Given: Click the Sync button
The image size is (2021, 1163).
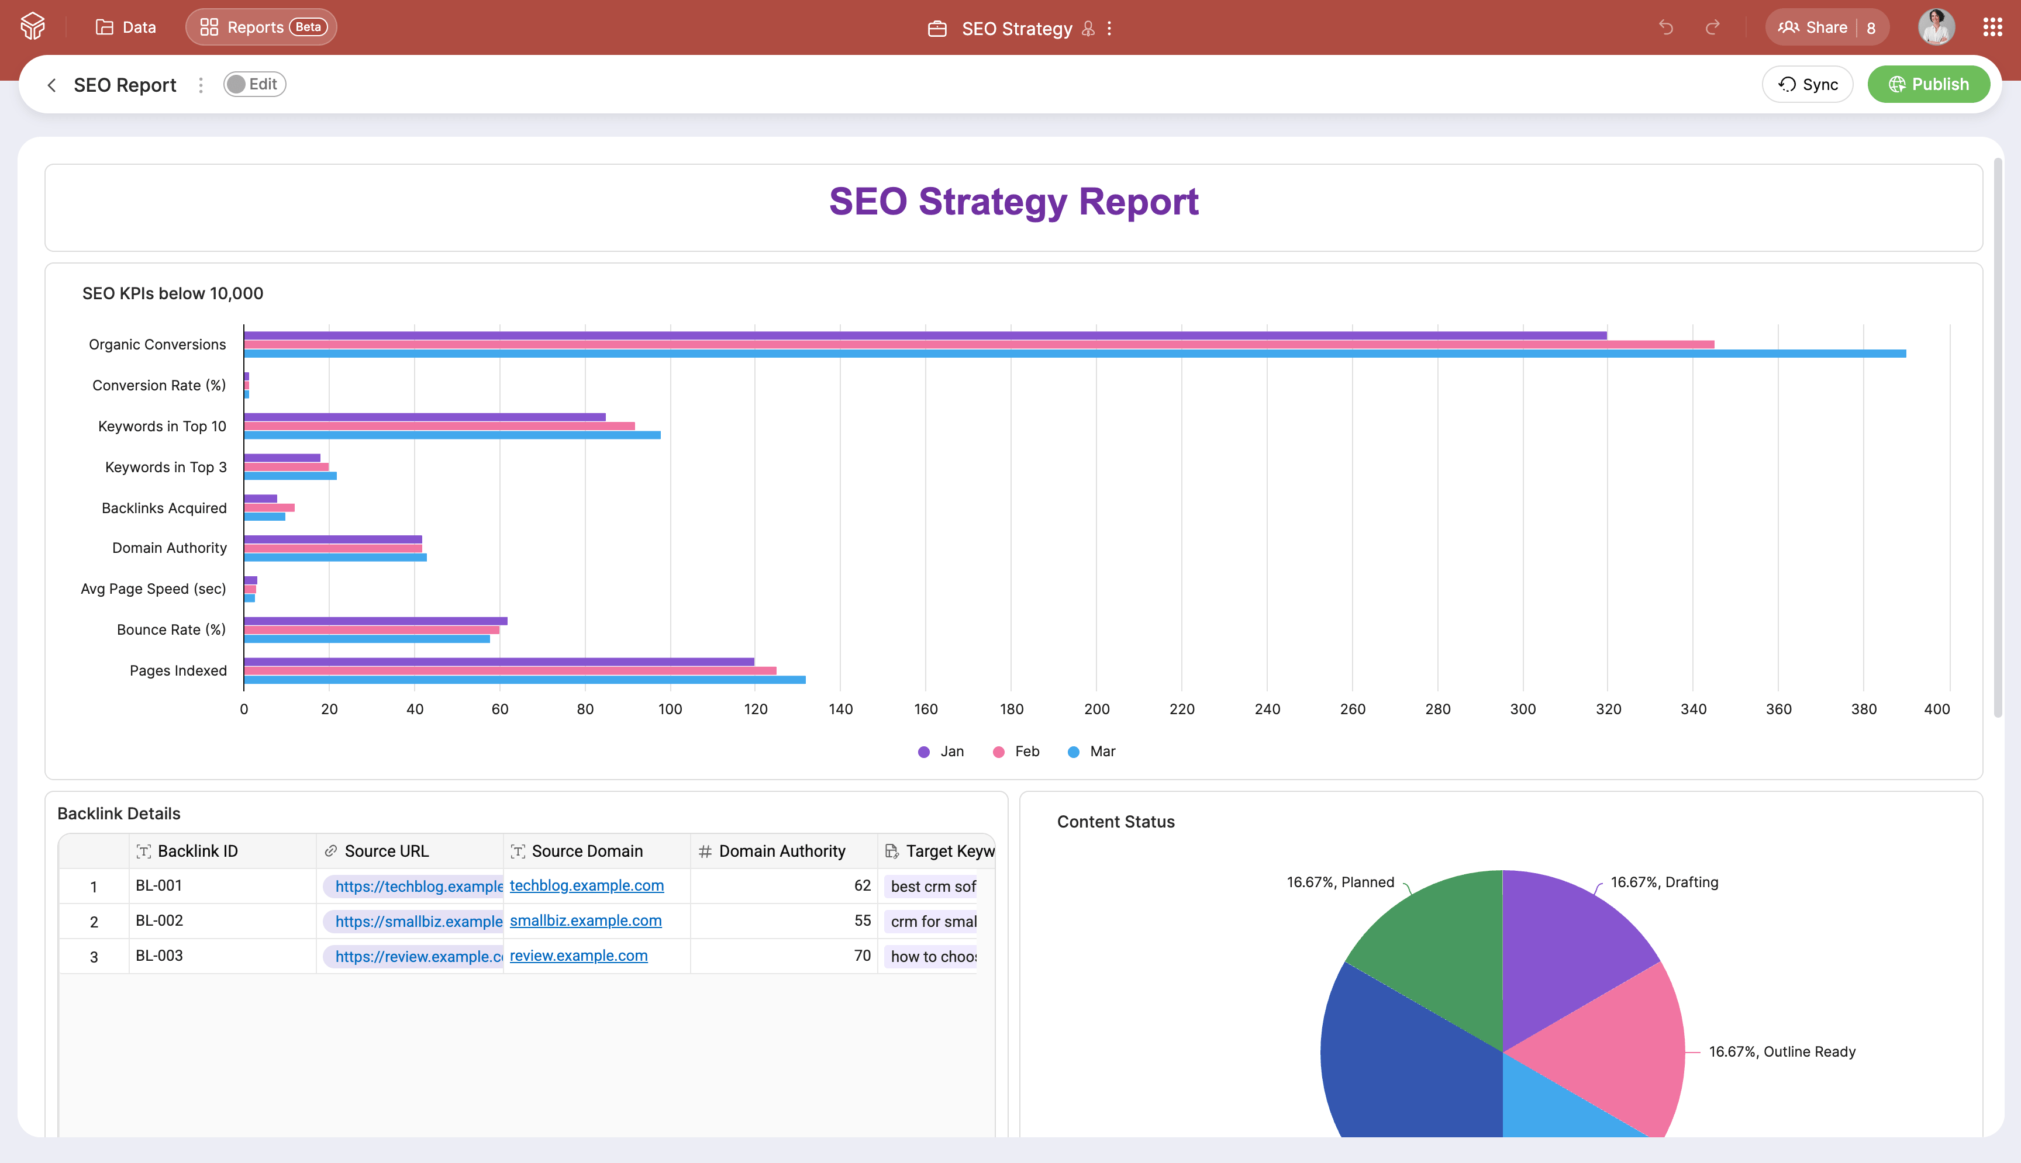Looking at the screenshot, I should (1808, 84).
